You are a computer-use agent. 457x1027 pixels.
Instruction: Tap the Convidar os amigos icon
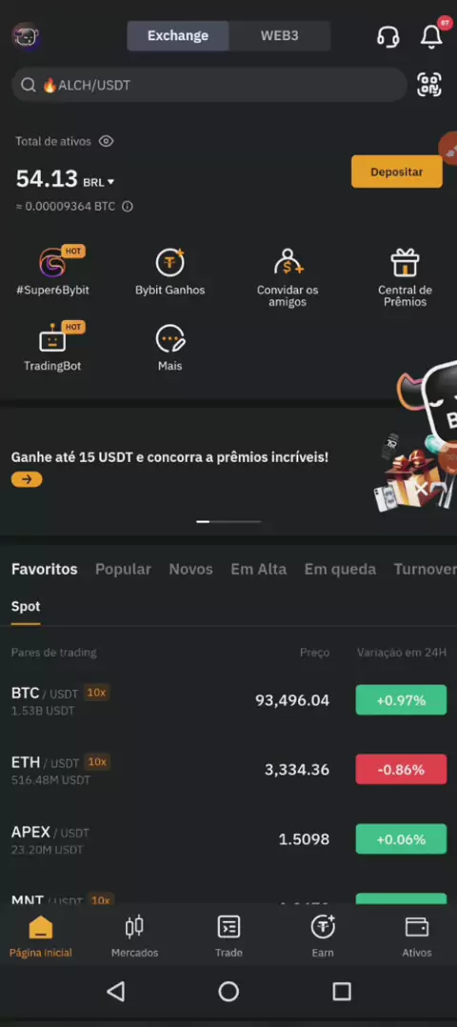(288, 263)
